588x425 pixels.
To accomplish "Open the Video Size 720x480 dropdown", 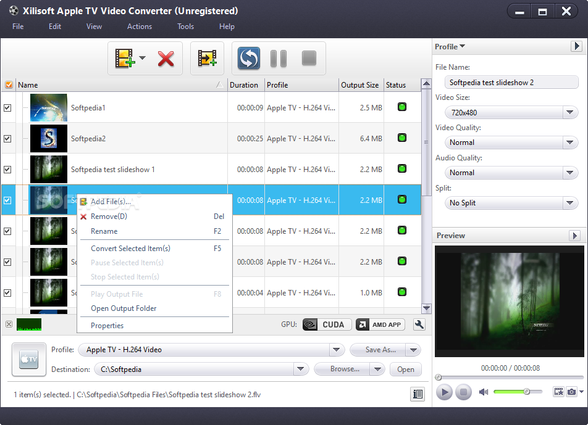I will [569, 112].
